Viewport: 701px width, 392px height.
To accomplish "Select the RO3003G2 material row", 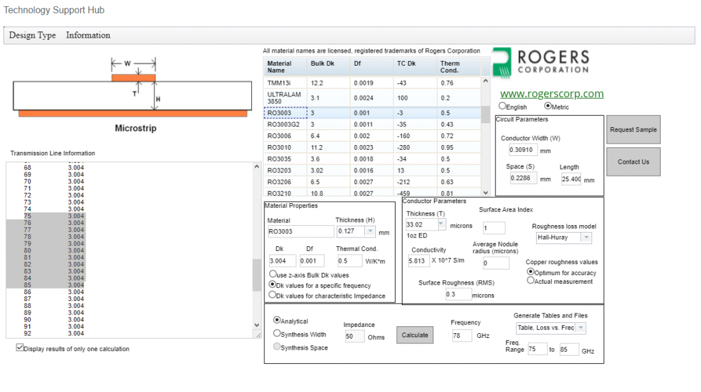I will [x=372, y=125].
